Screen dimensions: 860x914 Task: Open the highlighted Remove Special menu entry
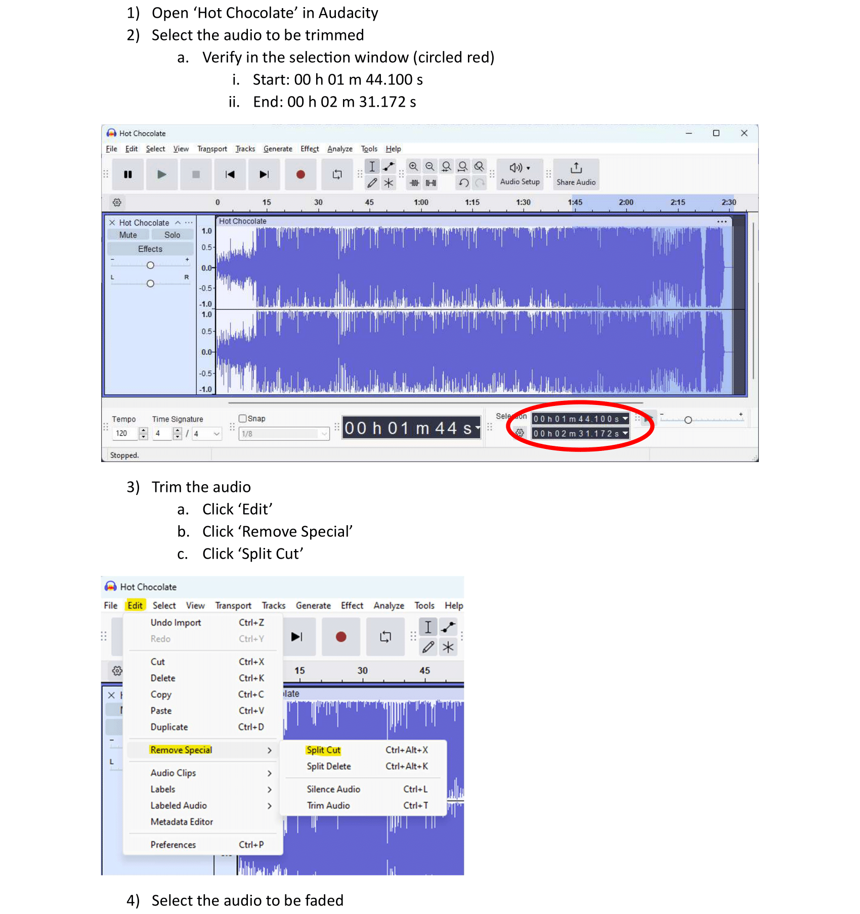[202, 750]
